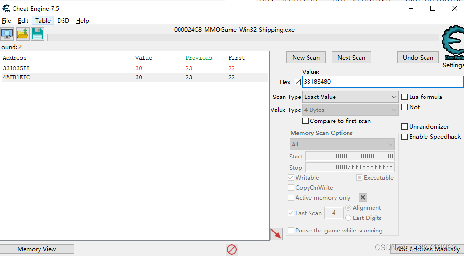The height and width of the screenshot is (256, 464).
Task: Click previous value 23 of 4AFB1EDC
Action: point(189,77)
